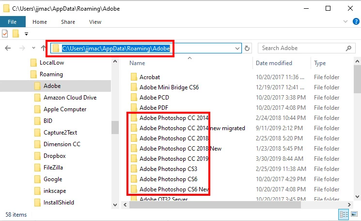361x221 pixels.
Task: Open the Home ribbon tab
Action: (x=40, y=22)
